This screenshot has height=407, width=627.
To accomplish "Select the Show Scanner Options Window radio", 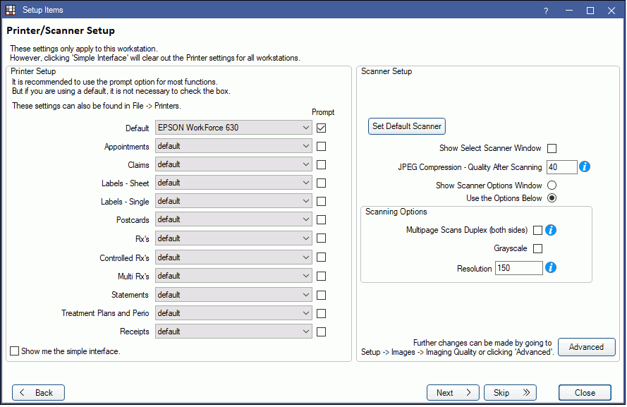I will coord(552,186).
